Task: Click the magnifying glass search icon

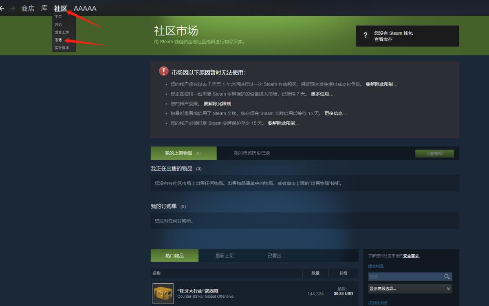Action: pos(447,277)
